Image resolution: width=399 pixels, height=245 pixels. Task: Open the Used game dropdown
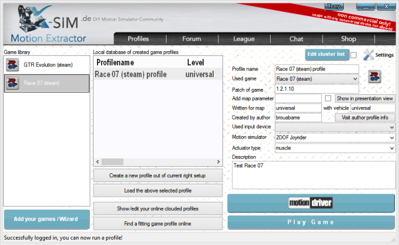(x=317, y=79)
